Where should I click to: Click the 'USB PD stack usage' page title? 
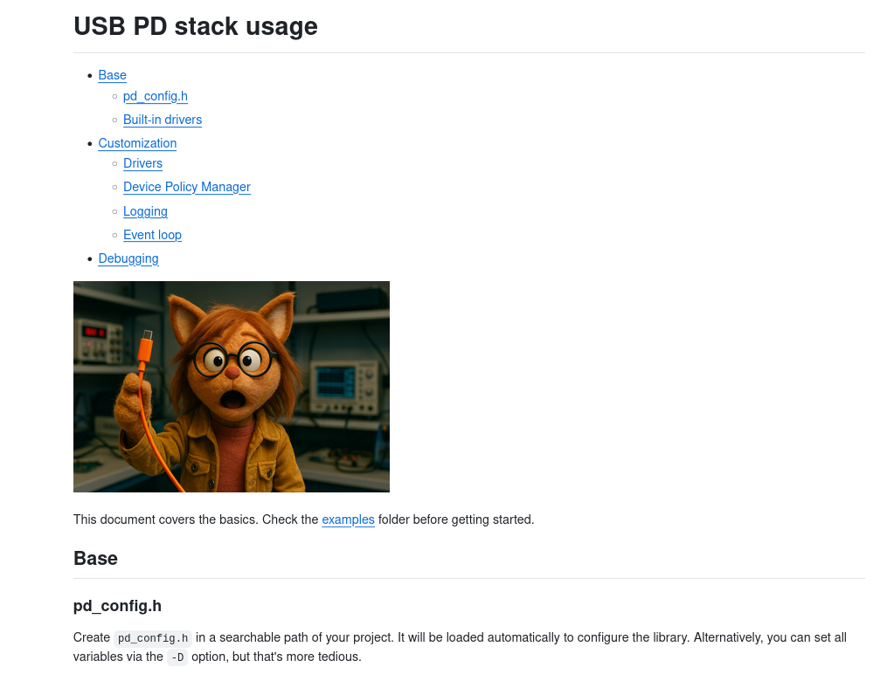195,26
